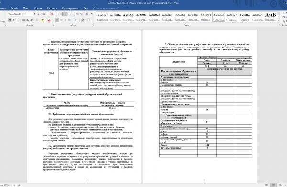Decrease paragraph indent
This screenshot has width=287, height=187.
77,14
